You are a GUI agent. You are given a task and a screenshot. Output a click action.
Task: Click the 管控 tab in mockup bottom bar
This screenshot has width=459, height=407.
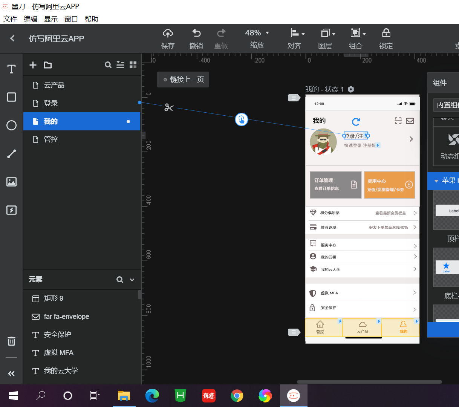tap(324, 327)
